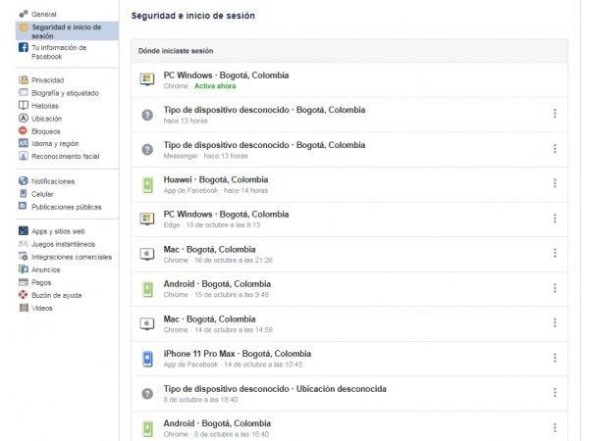Click the Privacidad lock icon in sidebar
The width and height of the screenshot is (589, 441).
click(23, 79)
